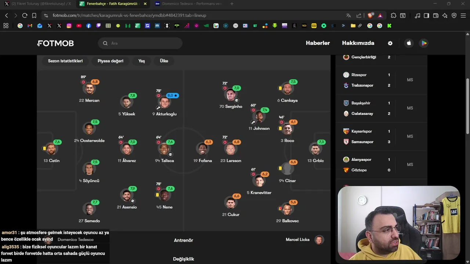Open Kayserispor vs Samsunspor match
The image size is (470, 264).
coord(382,136)
